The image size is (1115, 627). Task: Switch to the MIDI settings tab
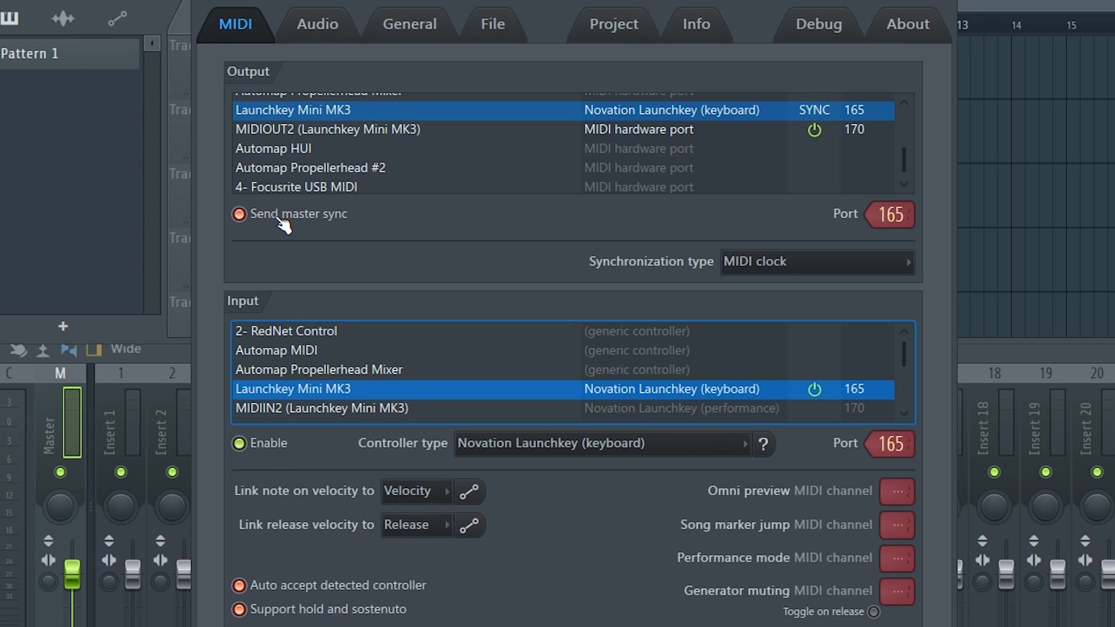[x=235, y=24]
